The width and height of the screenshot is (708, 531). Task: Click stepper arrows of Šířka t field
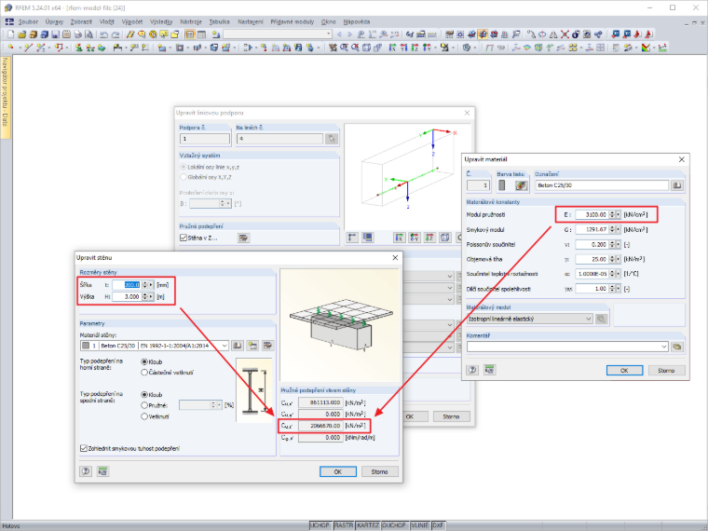tap(147, 285)
